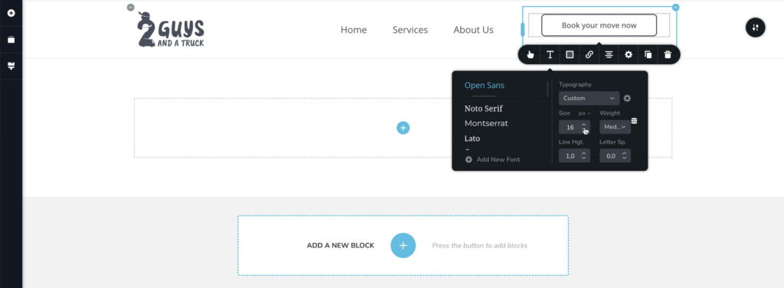This screenshot has width=784, height=288.
Task: Open the add elements plus icon in left sidebar
Action: click(11, 13)
